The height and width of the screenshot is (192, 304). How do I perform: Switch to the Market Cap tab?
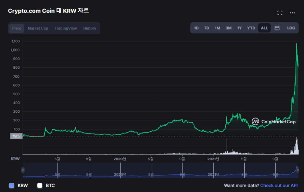point(38,28)
